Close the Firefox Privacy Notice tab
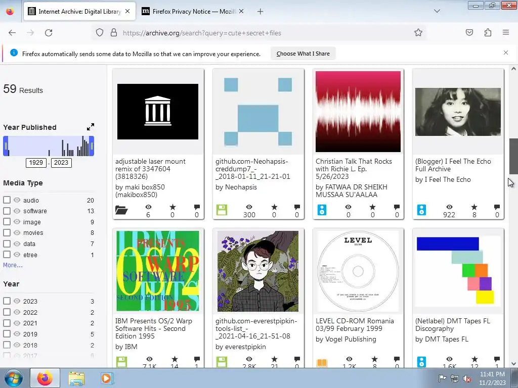Screen dimensions: 518x388 click(241, 11)
